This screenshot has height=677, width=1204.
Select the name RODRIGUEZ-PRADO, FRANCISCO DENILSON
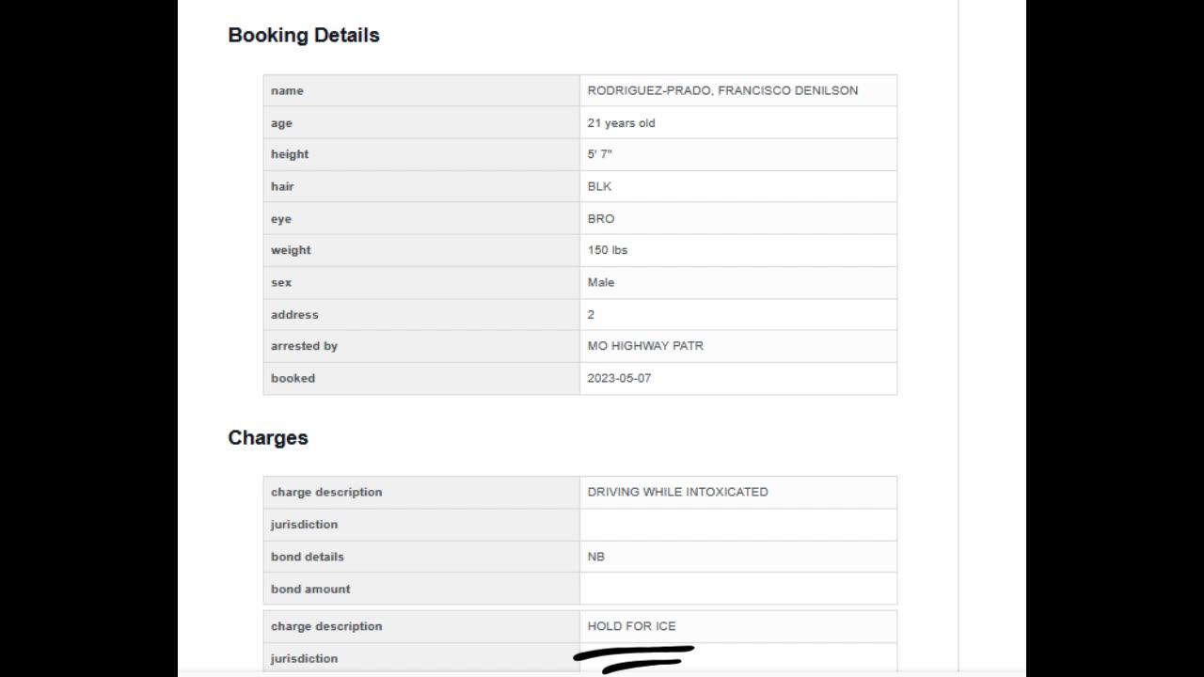[x=722, y=91]
